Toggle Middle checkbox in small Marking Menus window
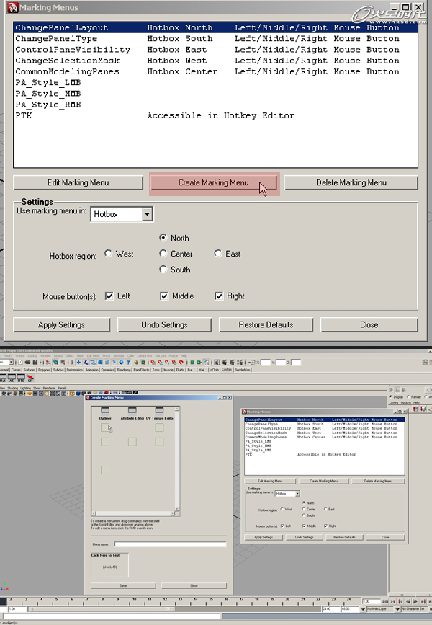This screenshot has width=432, height=625. point(304,526)
